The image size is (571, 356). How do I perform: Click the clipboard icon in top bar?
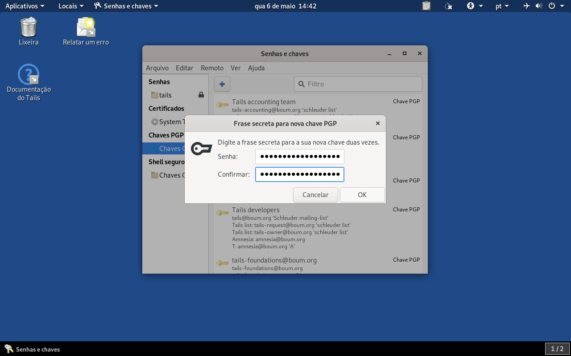(426, 6)
